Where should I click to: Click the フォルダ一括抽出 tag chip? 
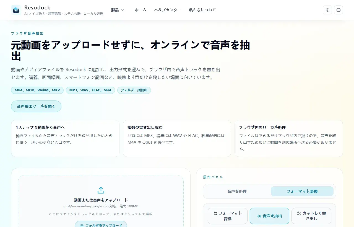pyautogui.click(x=134, y=90)
